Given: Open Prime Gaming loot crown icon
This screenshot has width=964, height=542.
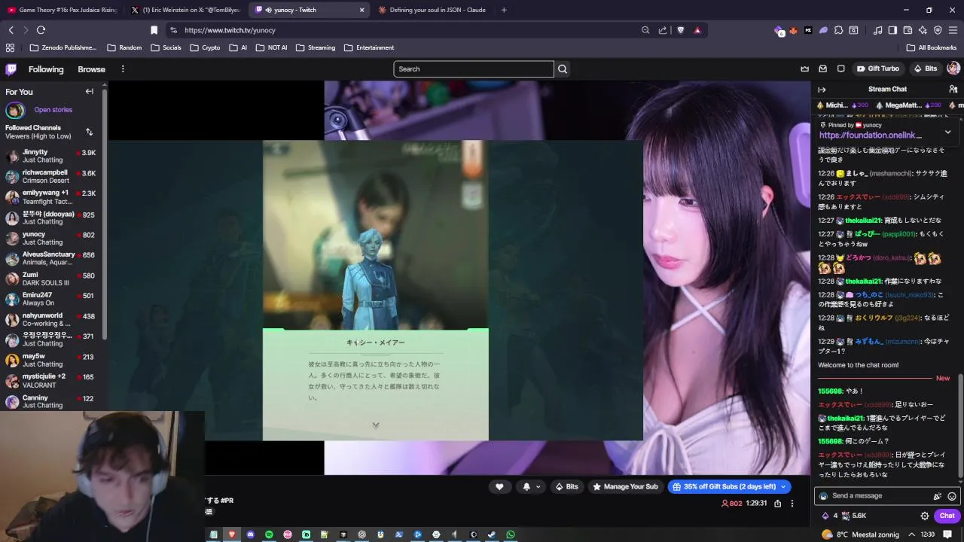Looking at the screenshot, I should 804,69.
